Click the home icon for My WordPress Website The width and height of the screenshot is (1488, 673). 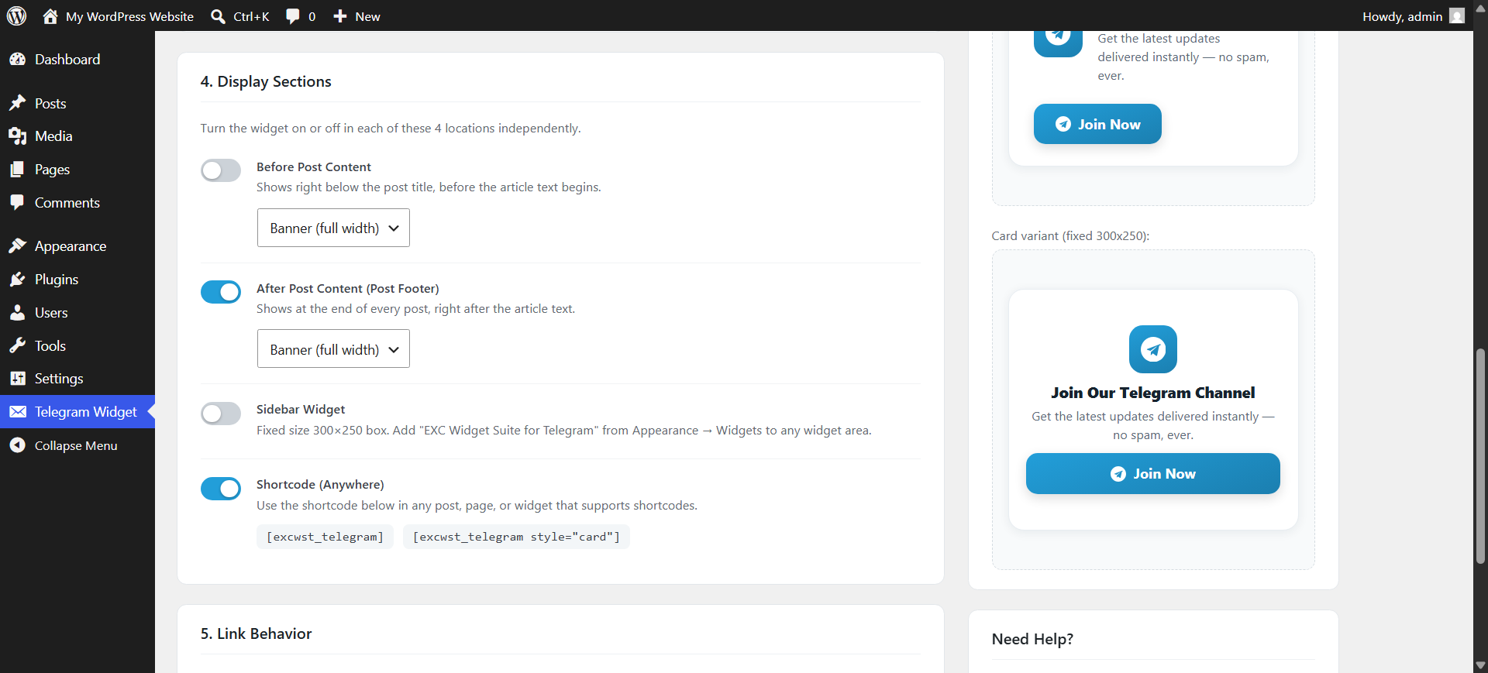click(x=50, y=16)
